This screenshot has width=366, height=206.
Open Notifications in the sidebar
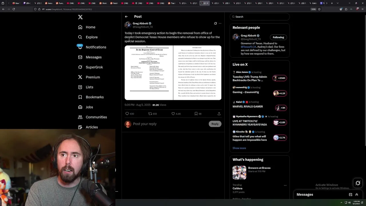tap(92, 47)
